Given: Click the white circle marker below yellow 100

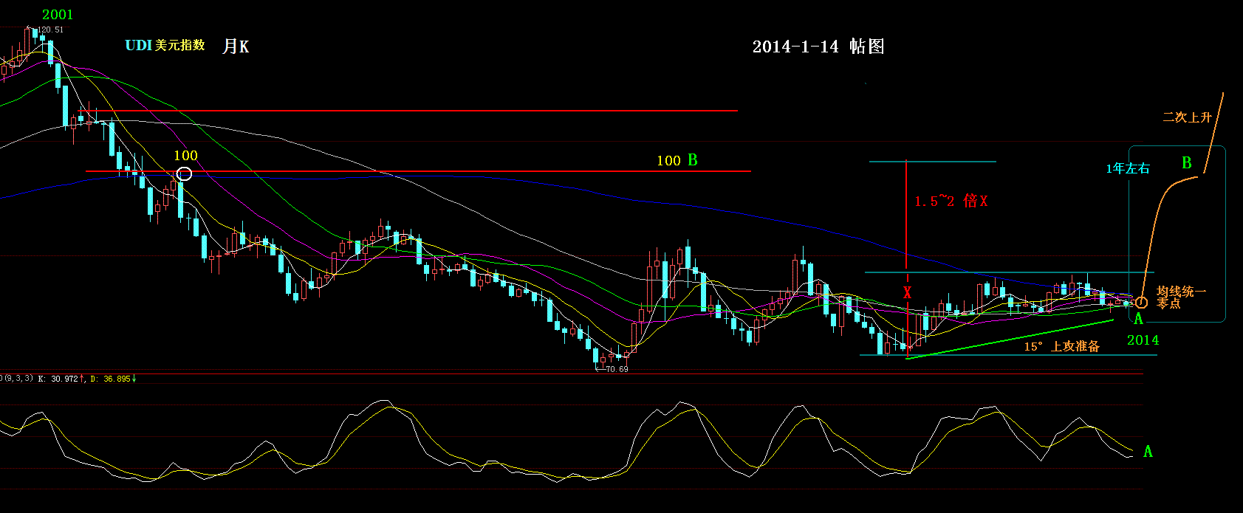Looking at the screenshot, I should click(185, 173).
